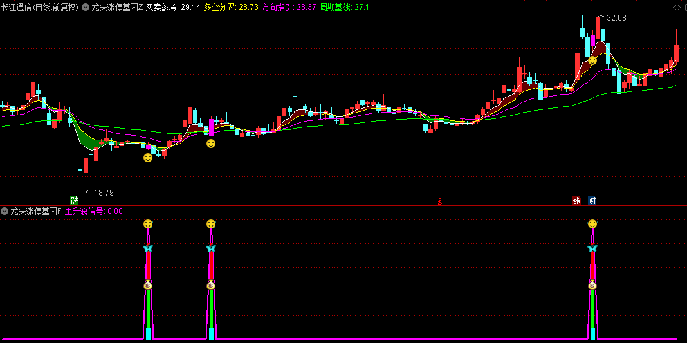Collapse the 龙头涨停基因Z indicator arrow
This screenshot has width=687, height=343.
click(84, 8)
